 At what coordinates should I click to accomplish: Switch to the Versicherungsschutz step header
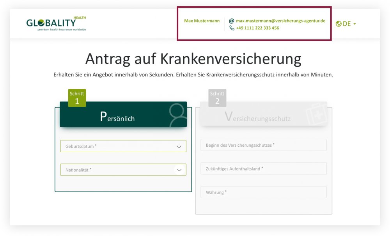(x=258, y=117)
